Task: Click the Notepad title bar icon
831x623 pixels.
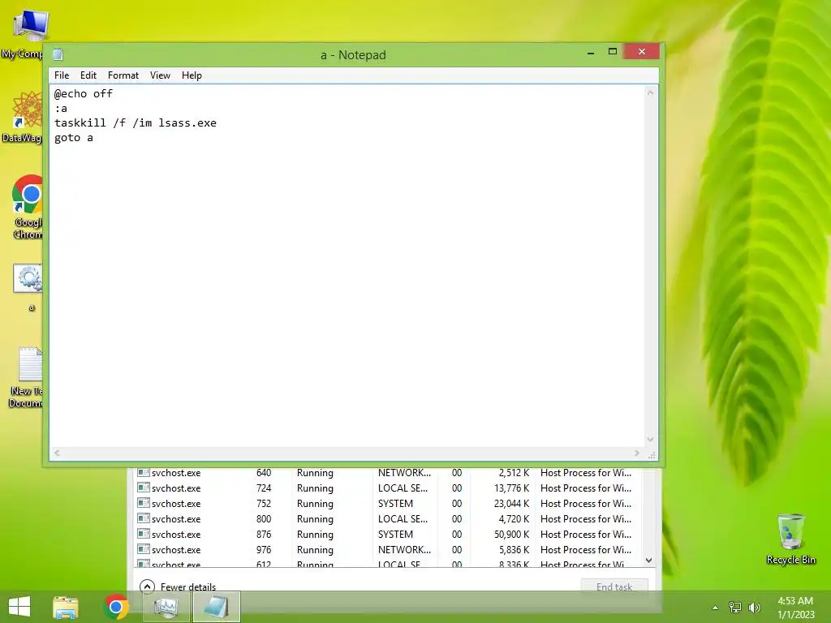Action: [58, 54]
